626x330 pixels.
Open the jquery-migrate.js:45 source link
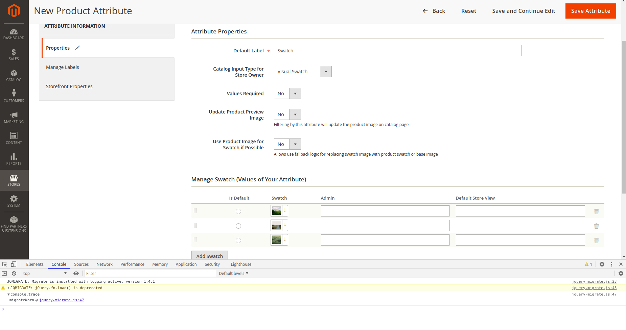point(594,288)
